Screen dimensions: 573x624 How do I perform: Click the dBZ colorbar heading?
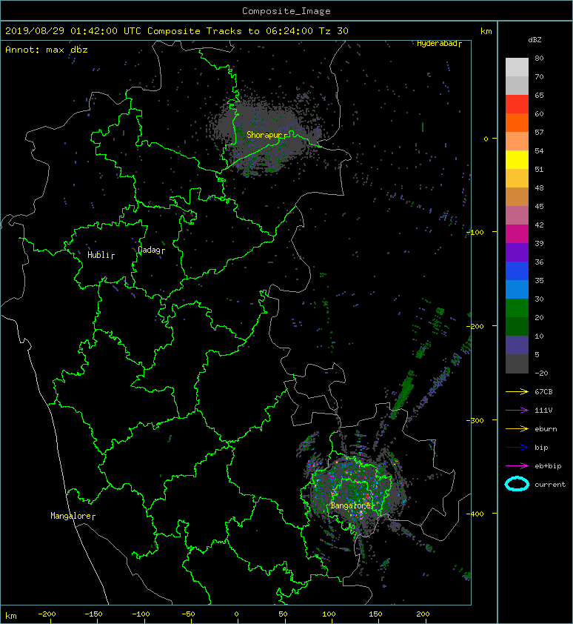click(x=535, y=40)
